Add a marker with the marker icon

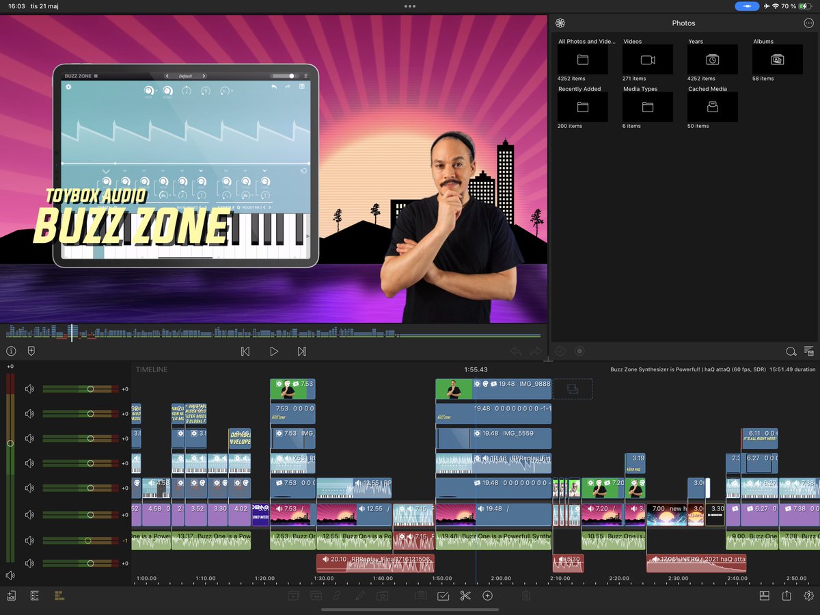[x=31, y=351]
